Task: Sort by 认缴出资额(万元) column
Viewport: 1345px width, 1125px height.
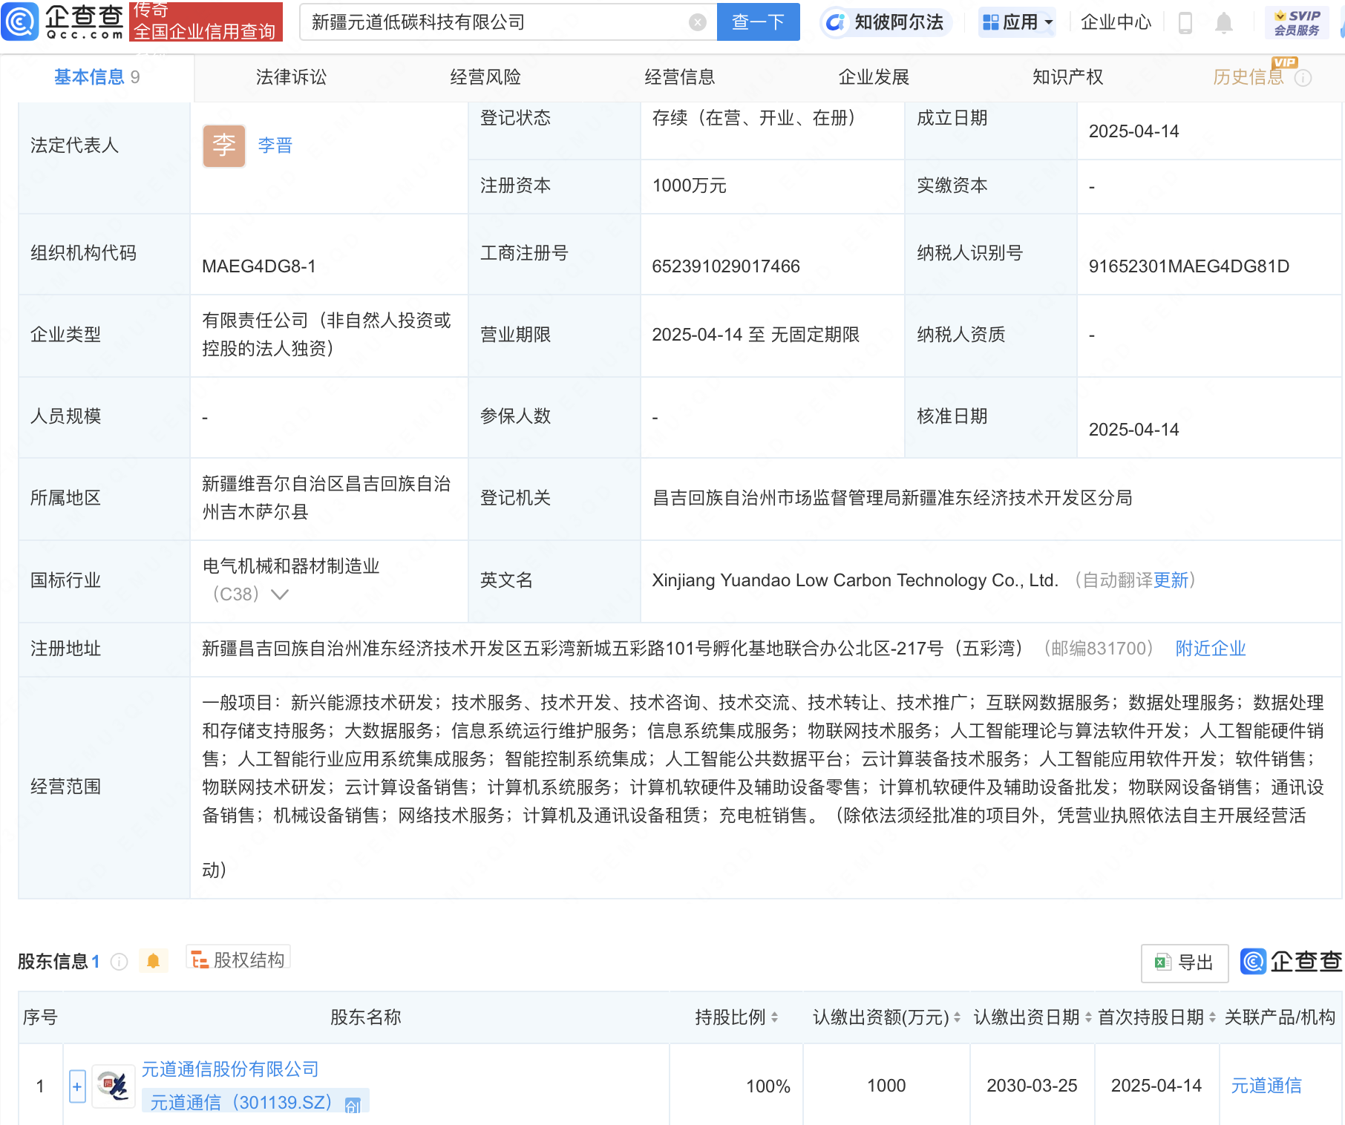Action: pos(957,1017)
